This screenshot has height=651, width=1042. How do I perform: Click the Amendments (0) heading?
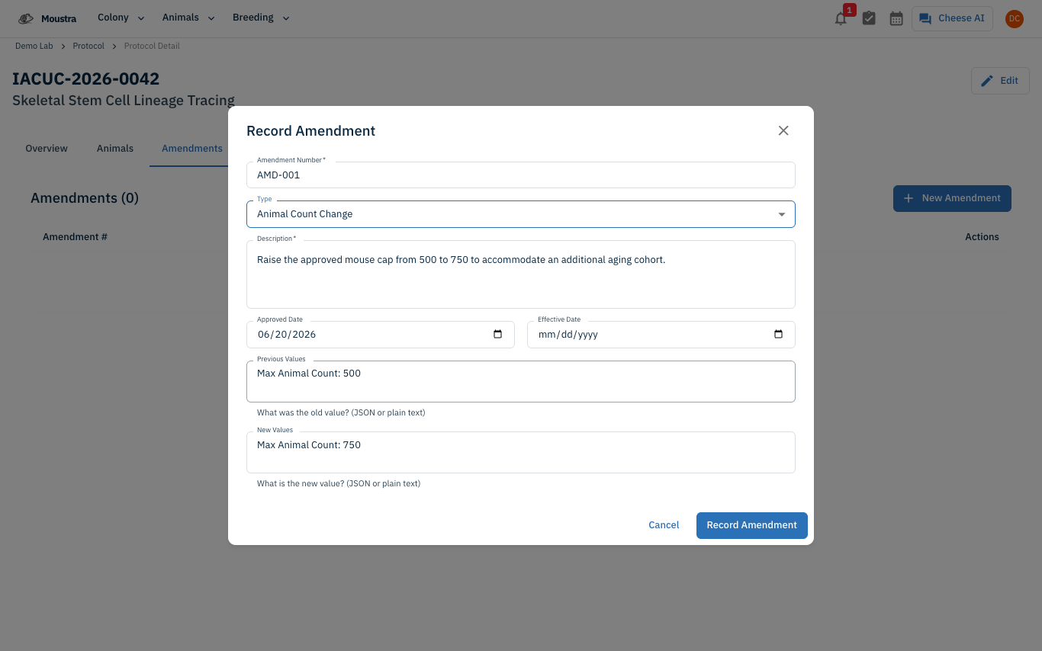[85, 198]
